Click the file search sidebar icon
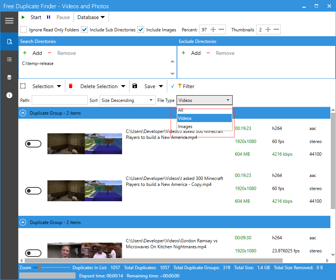The width and height of the screenshot is (336, 280). (9, 41)
